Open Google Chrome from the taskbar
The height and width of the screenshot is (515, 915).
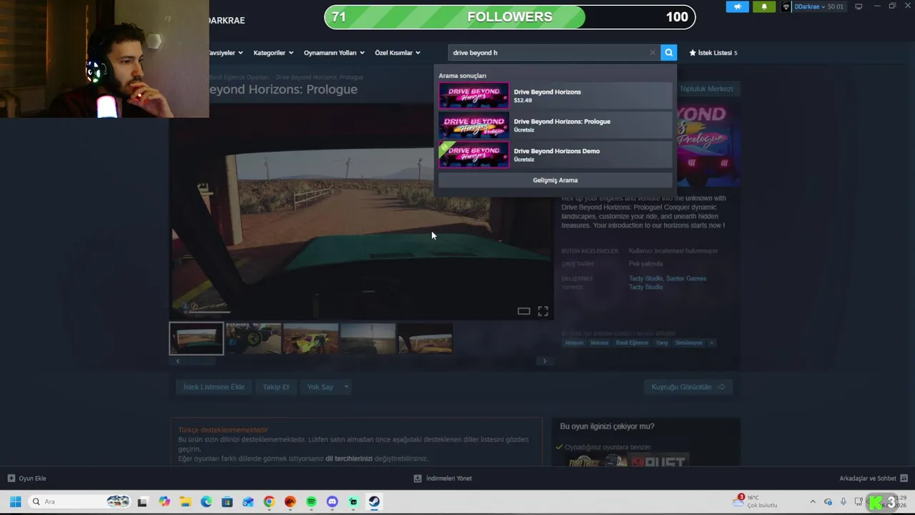click(269, 501)
